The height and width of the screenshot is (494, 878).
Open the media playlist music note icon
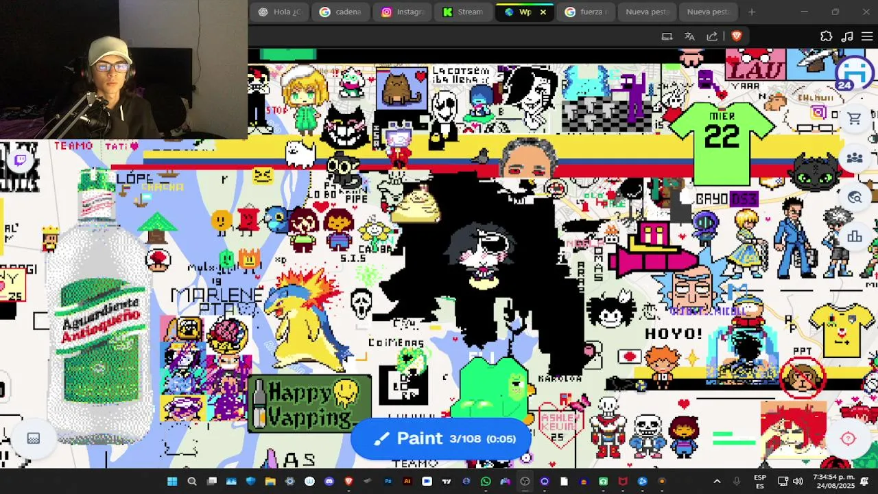(x=847, y=36)
